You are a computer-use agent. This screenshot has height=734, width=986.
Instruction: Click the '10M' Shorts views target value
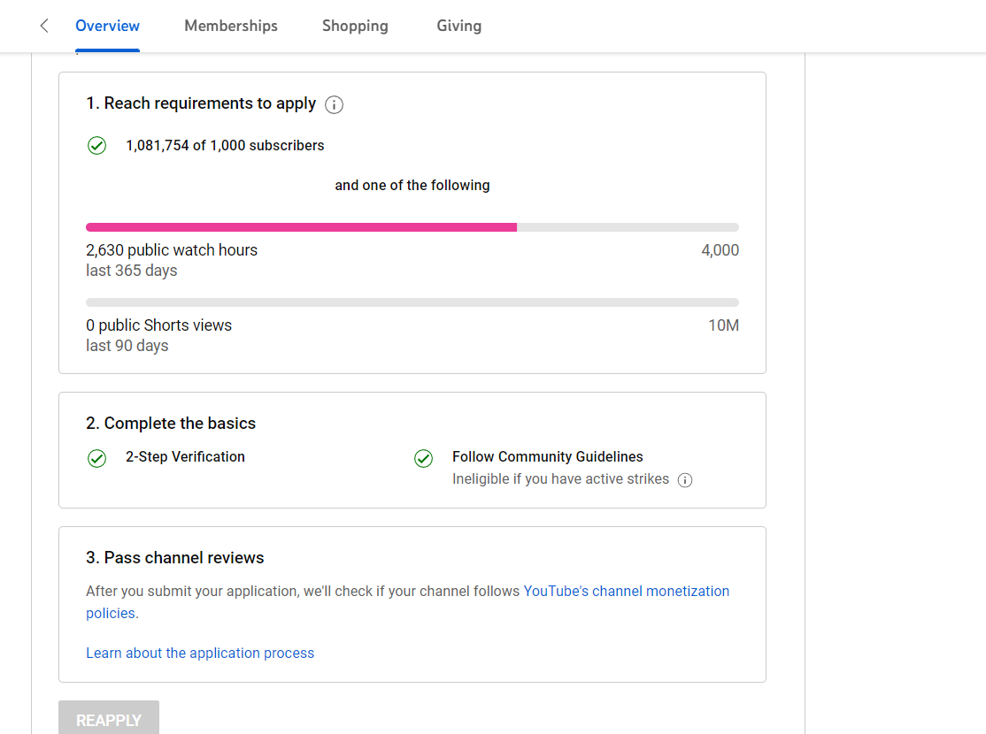[x=724, y=325]
